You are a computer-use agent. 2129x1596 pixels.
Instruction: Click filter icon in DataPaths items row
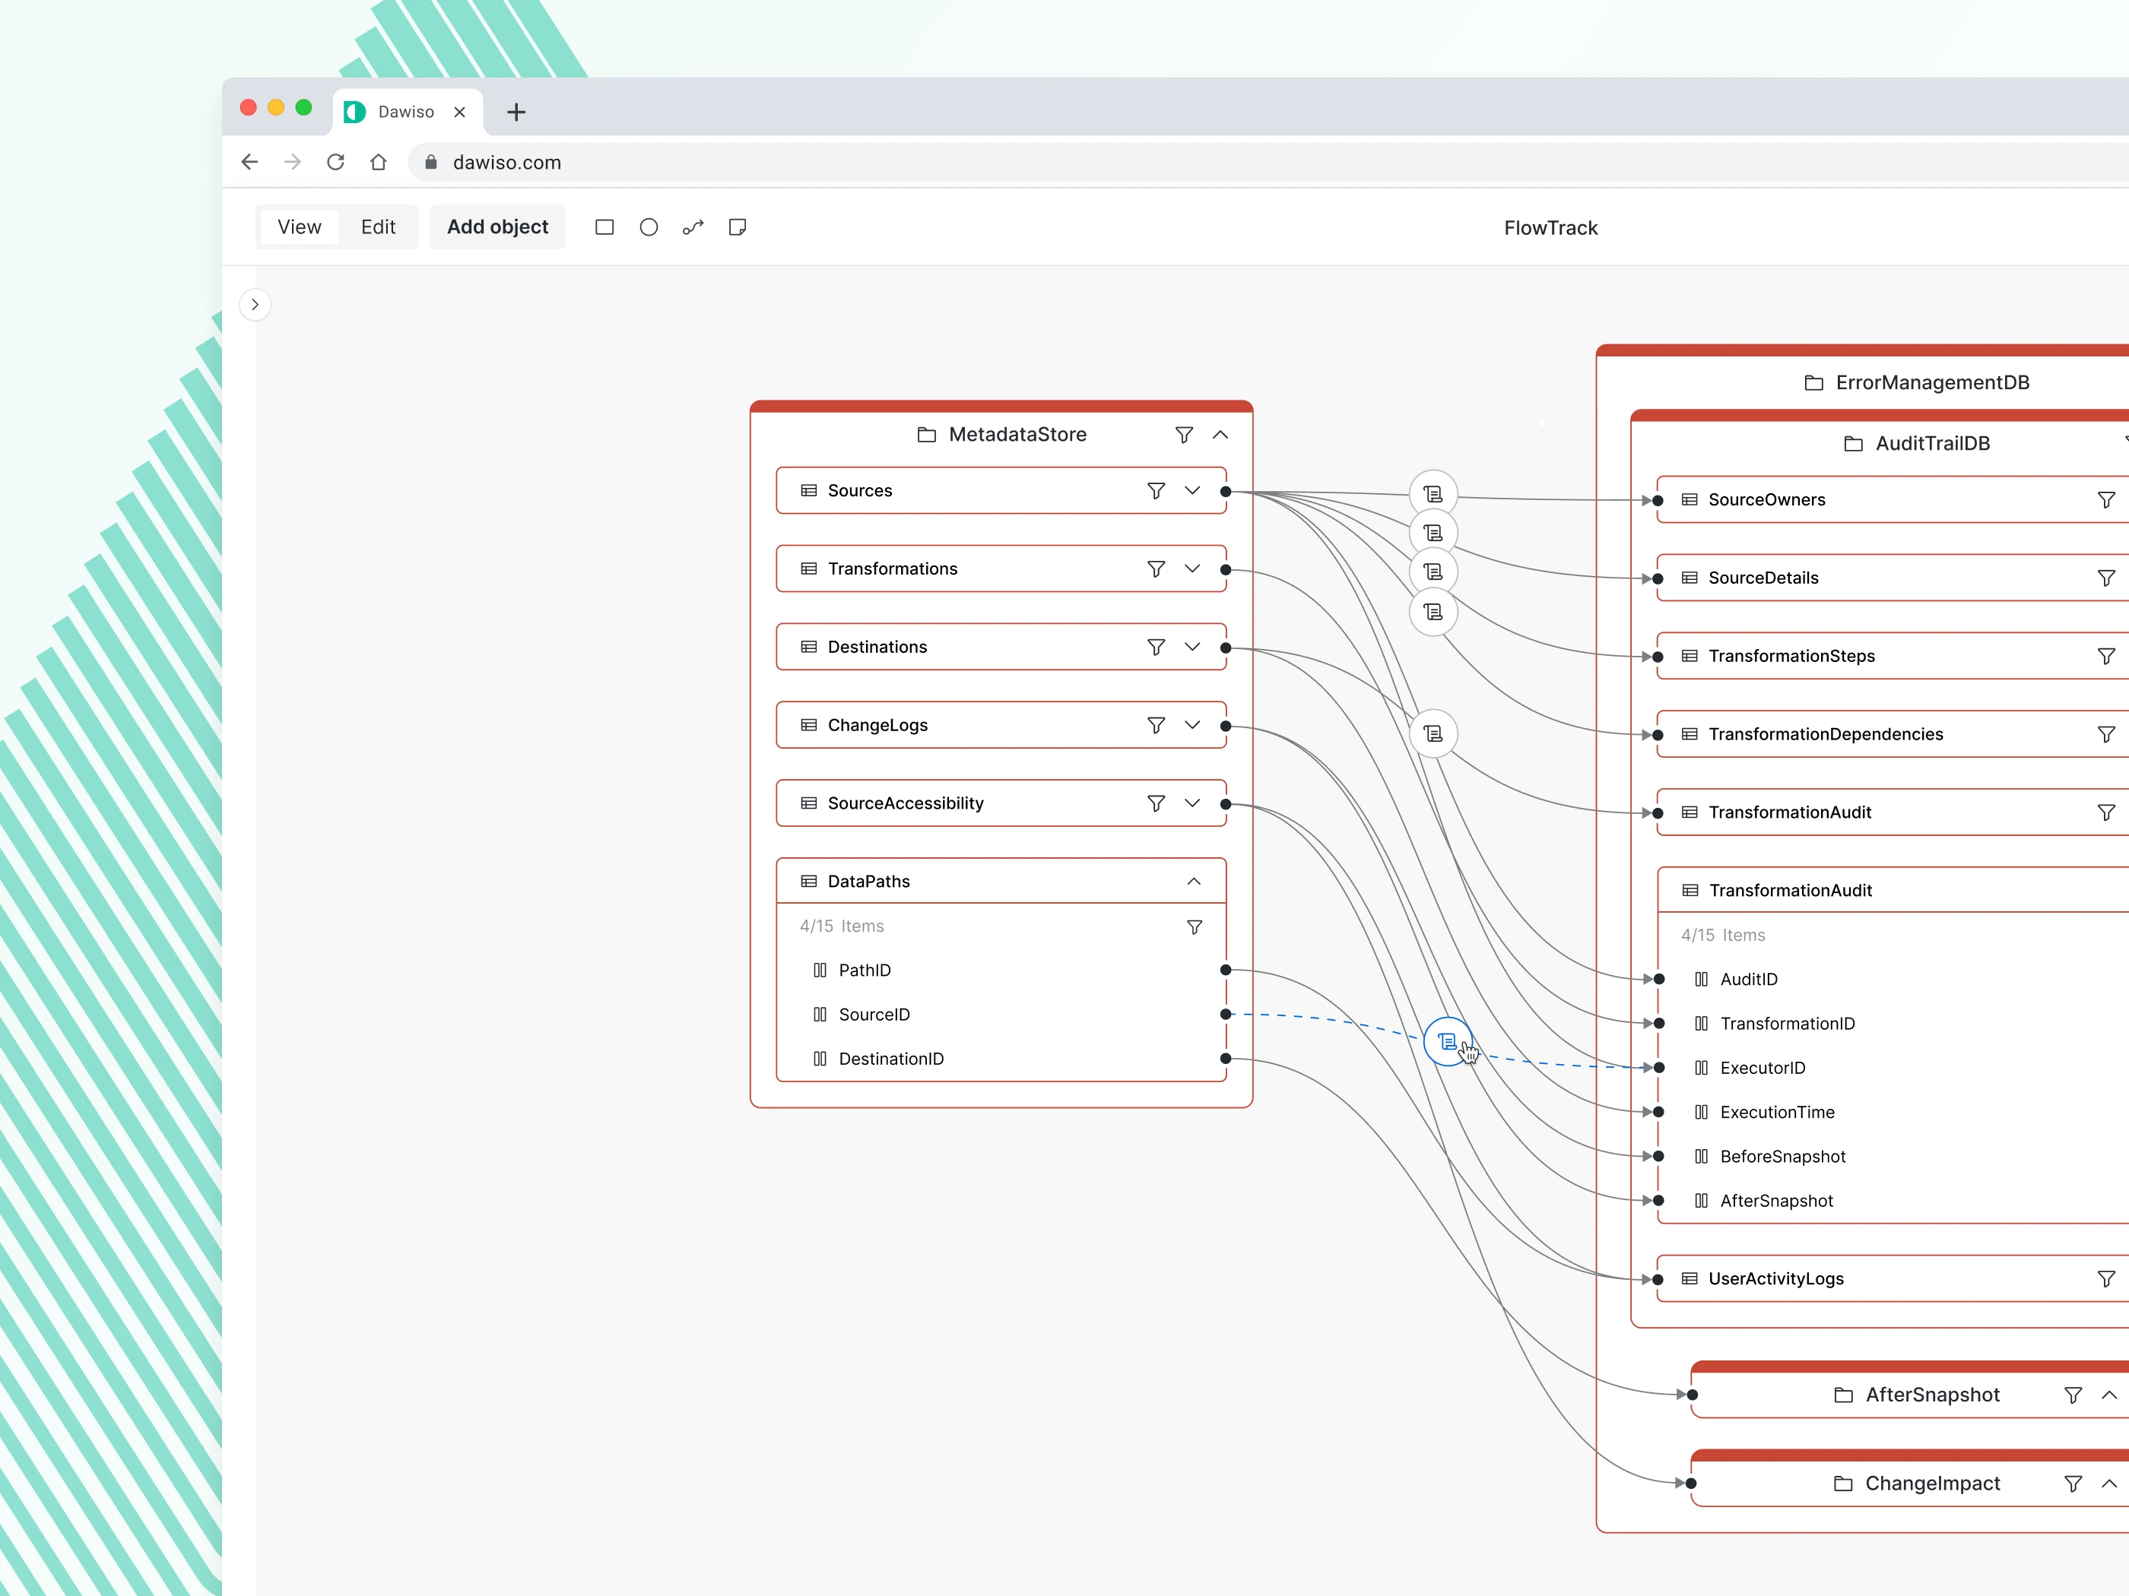1194,926
